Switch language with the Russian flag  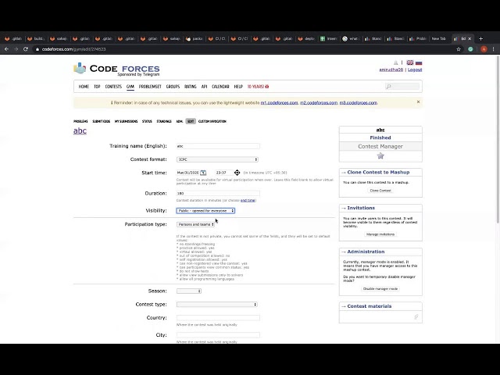pyautogui.click(x=419, y=62)
